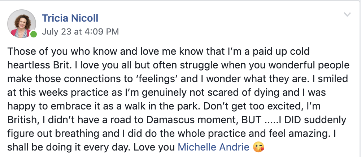Open the July 23 at 4:09 PM timestamp
This screenshot has height=157, width=361.
80,31
